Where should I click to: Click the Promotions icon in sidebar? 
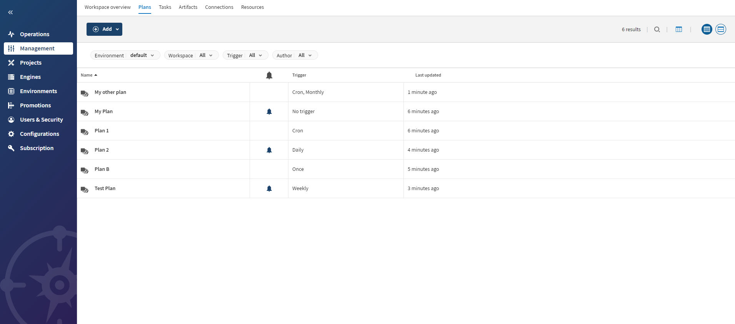[11, 105]
